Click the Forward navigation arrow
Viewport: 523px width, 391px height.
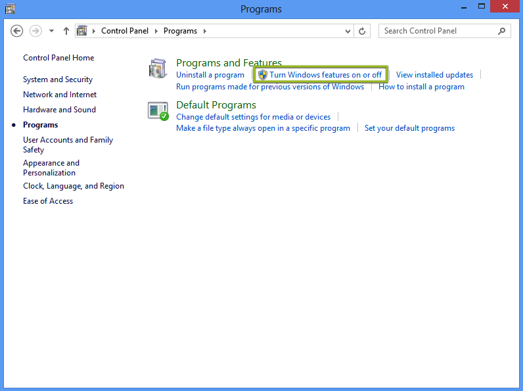point(35,31)
